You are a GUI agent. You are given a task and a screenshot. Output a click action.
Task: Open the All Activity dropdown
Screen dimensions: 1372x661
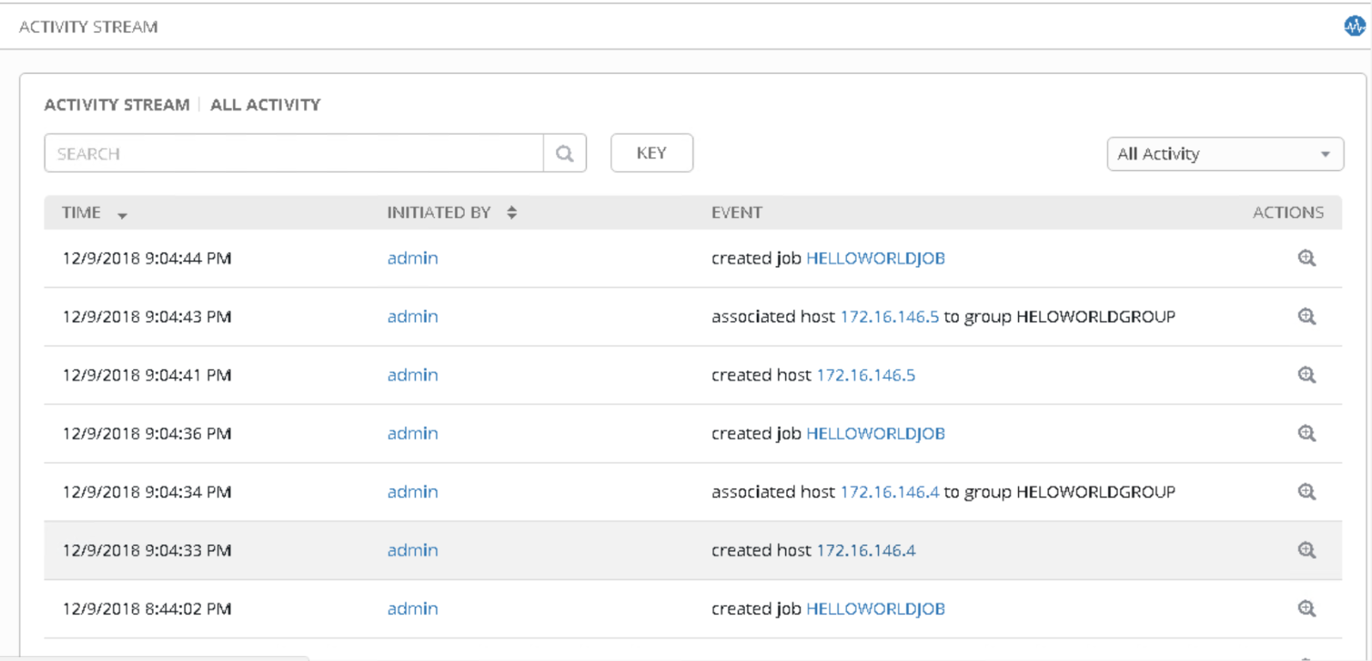tap(1225, 155)
